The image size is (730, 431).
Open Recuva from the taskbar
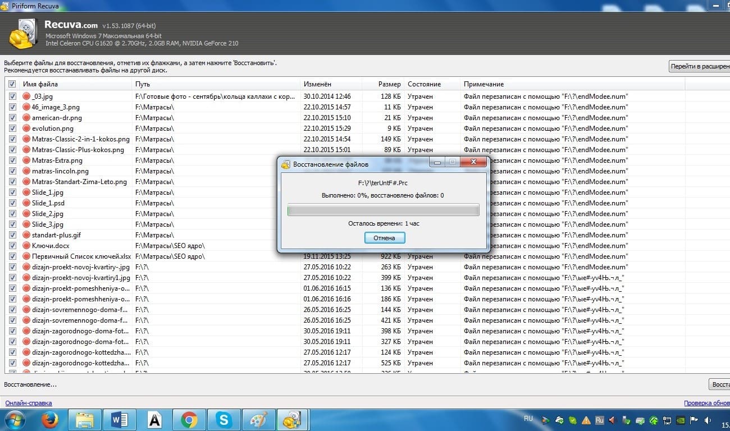(293, 419)
